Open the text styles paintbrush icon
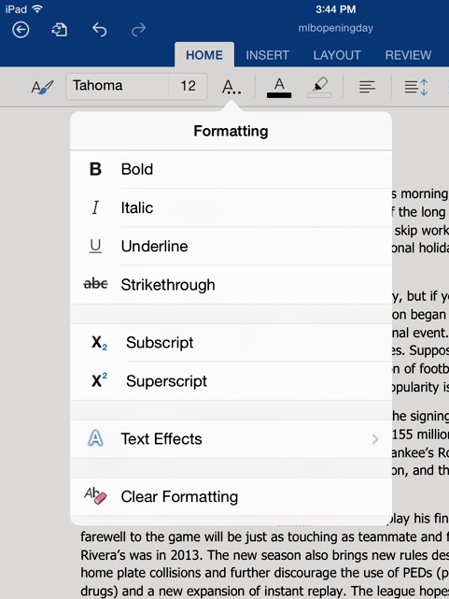The image size is (449, 599). coord(42,87)
